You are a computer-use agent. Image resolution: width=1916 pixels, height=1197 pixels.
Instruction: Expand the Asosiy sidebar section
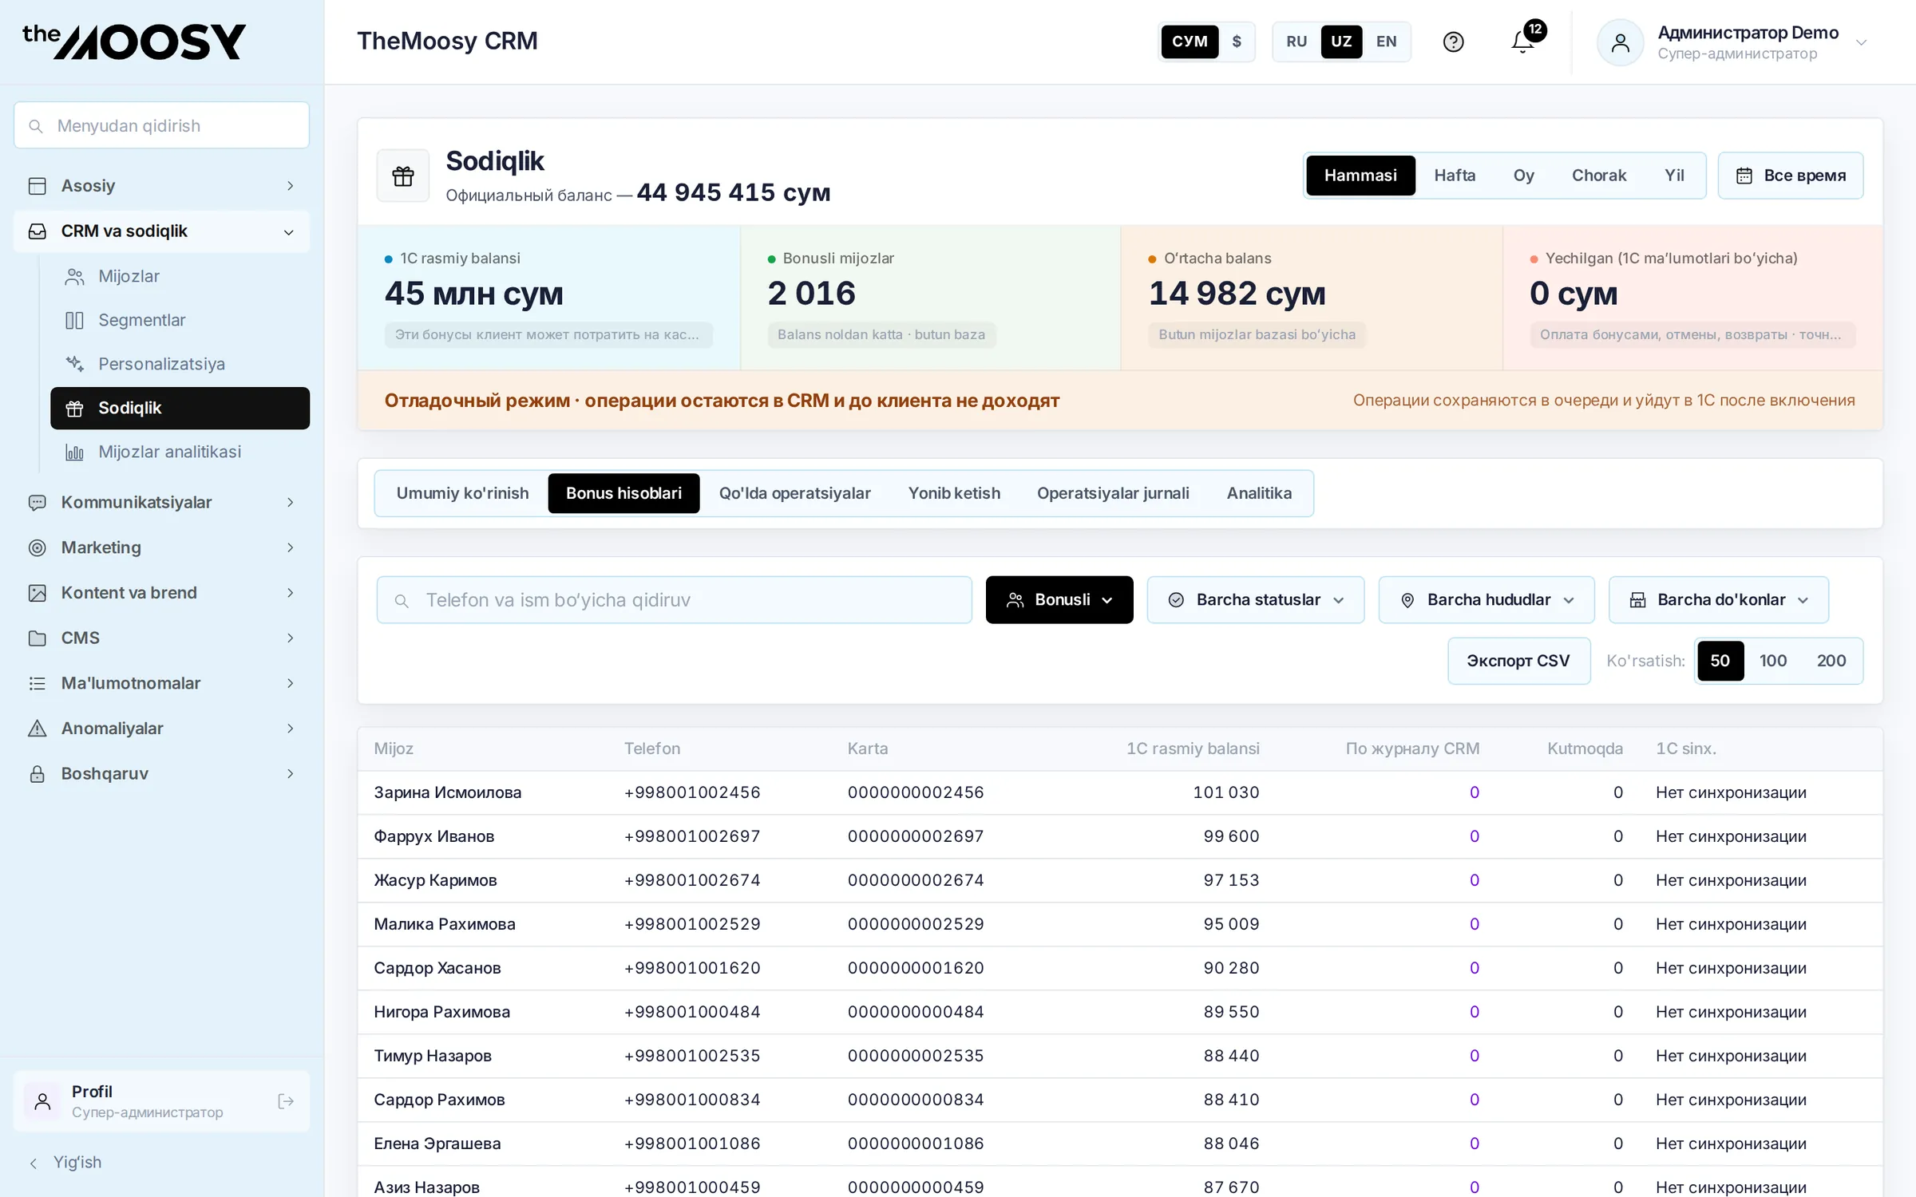pyautogui.click(x=161, y=186)
